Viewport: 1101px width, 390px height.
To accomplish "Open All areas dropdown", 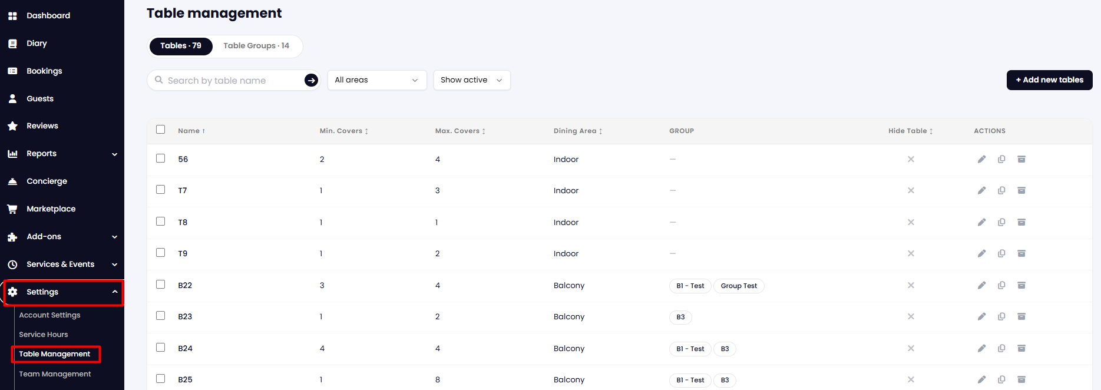I will tap(377, 80).
